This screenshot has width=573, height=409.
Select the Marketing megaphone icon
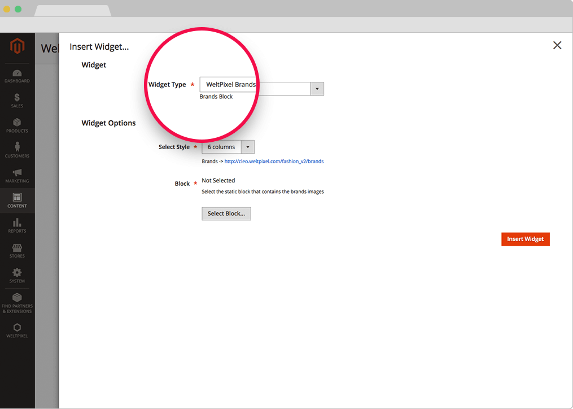(x=17, y=176)
